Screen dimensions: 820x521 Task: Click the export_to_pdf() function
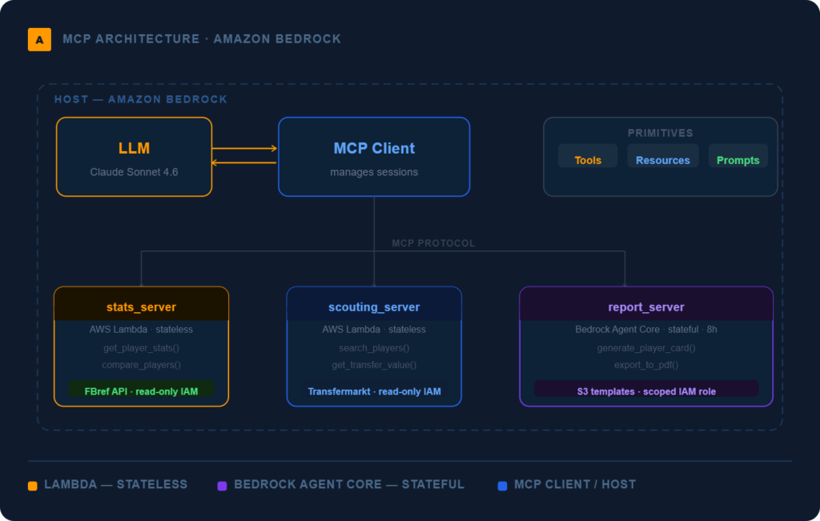coord(645,365)
